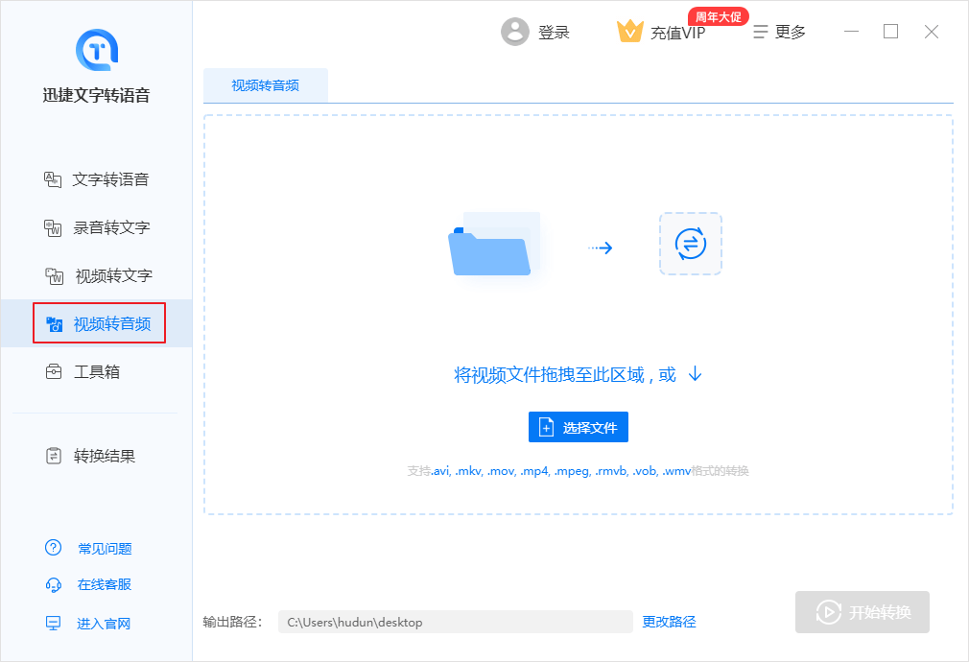Click the download arrow next to drag hint
The image size is (969, 662).
coord(694,375)
